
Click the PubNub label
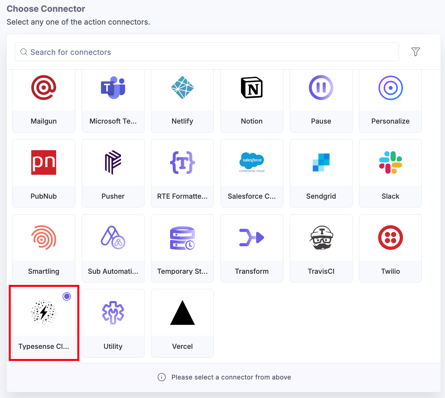coord(44,196)
